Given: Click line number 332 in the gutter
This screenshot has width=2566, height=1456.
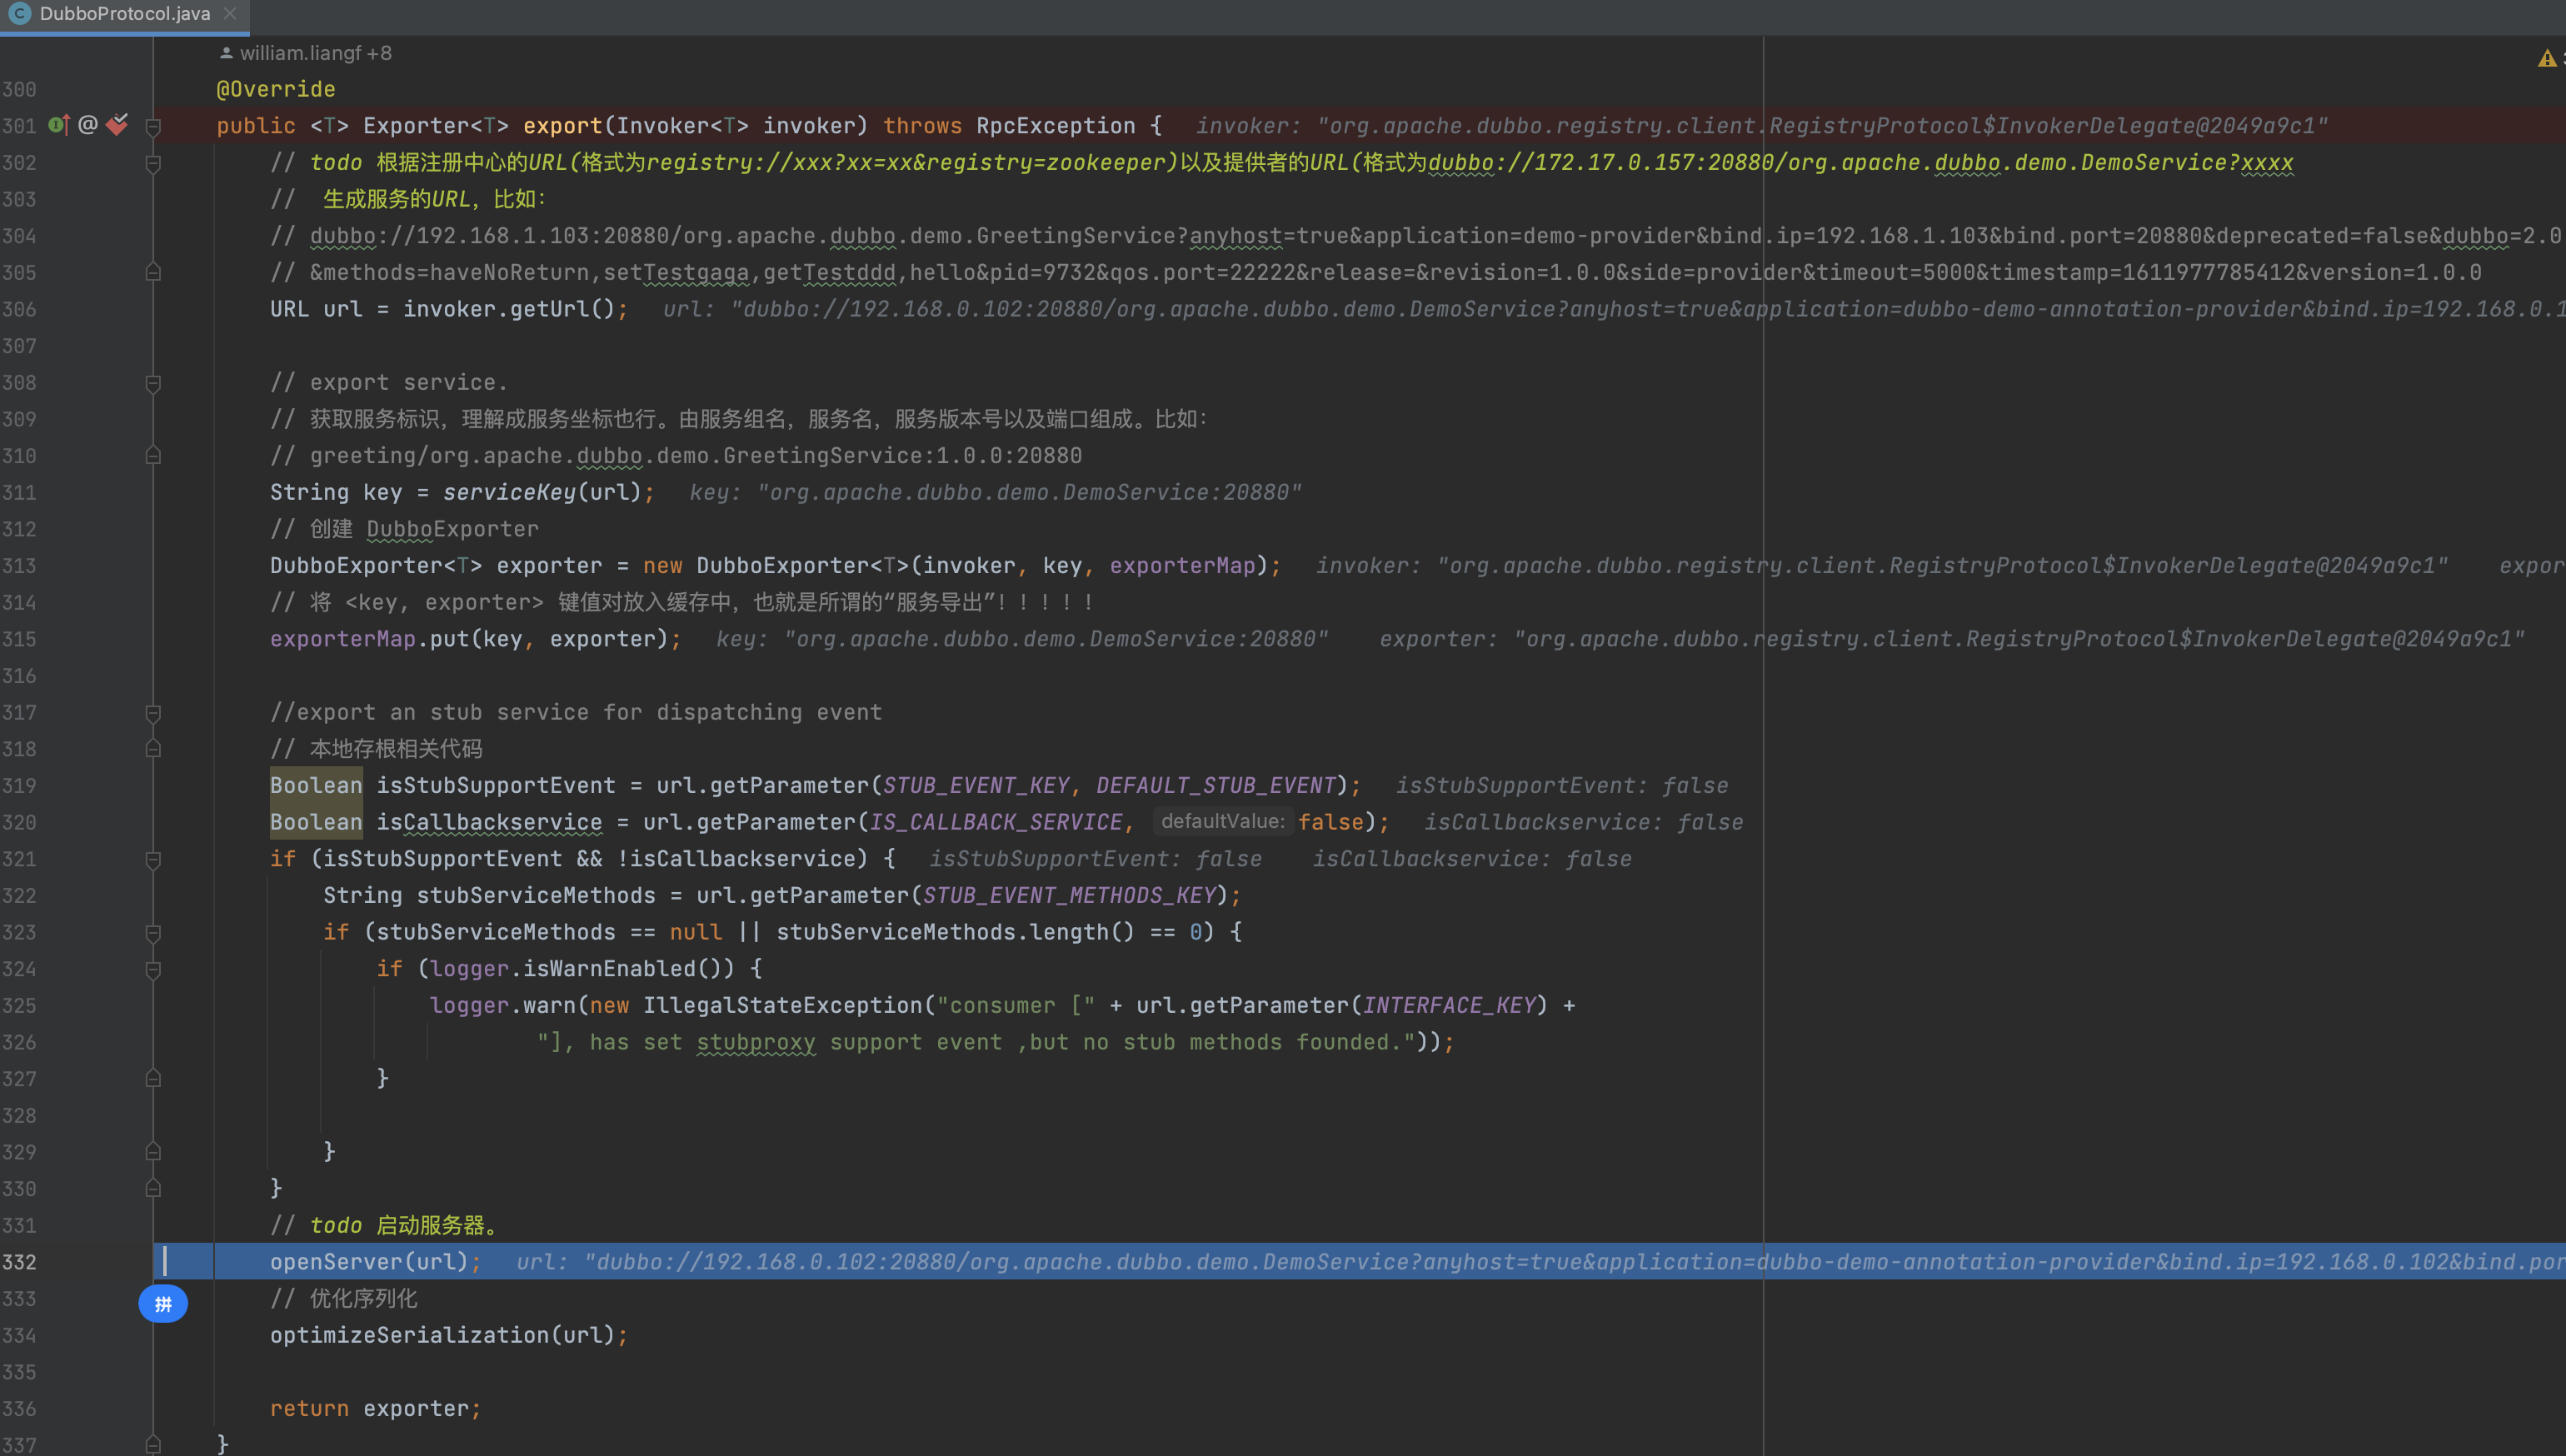Looking at the screenshot, I should (20, 1262).
